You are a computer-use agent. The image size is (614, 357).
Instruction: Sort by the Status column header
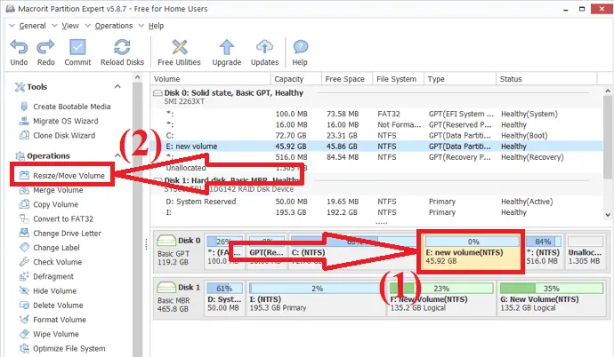click(x=546, y=79)
